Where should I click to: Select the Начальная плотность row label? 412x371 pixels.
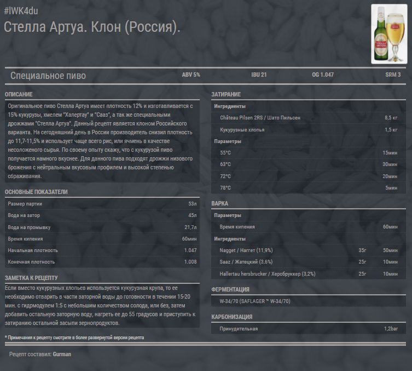tap(33, 250)
